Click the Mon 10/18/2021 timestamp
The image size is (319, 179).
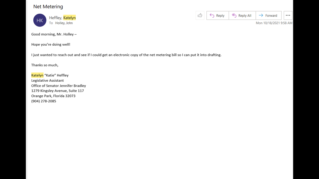[274, 23]
